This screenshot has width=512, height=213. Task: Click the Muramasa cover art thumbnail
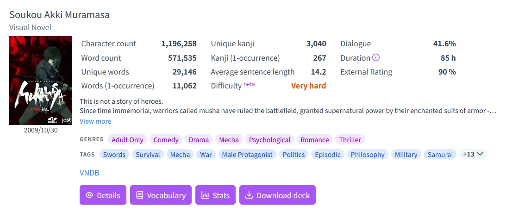tap(41, 81)
